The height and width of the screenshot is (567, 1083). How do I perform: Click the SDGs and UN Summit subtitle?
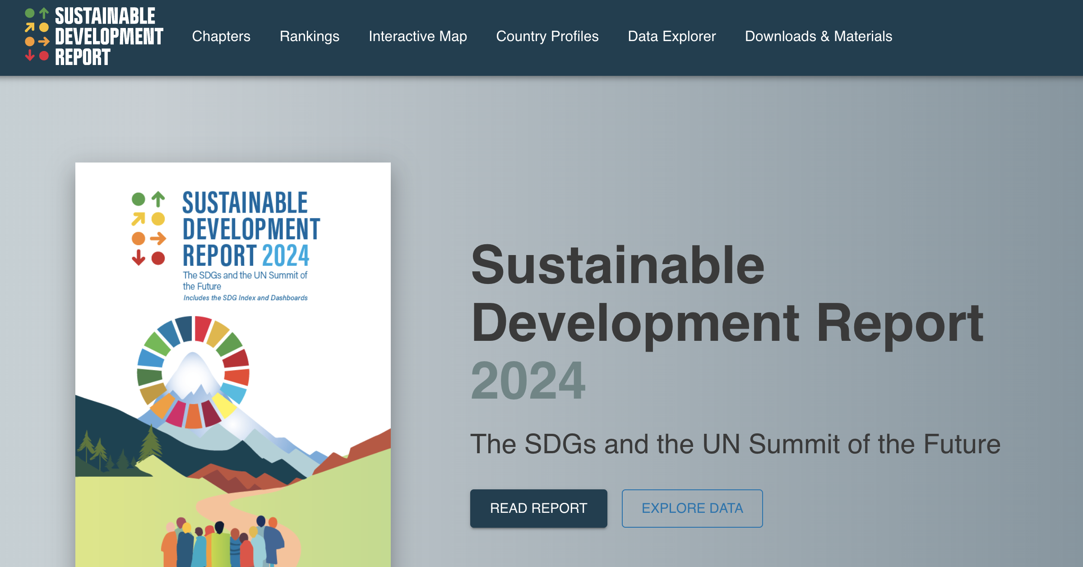[735, 444]
